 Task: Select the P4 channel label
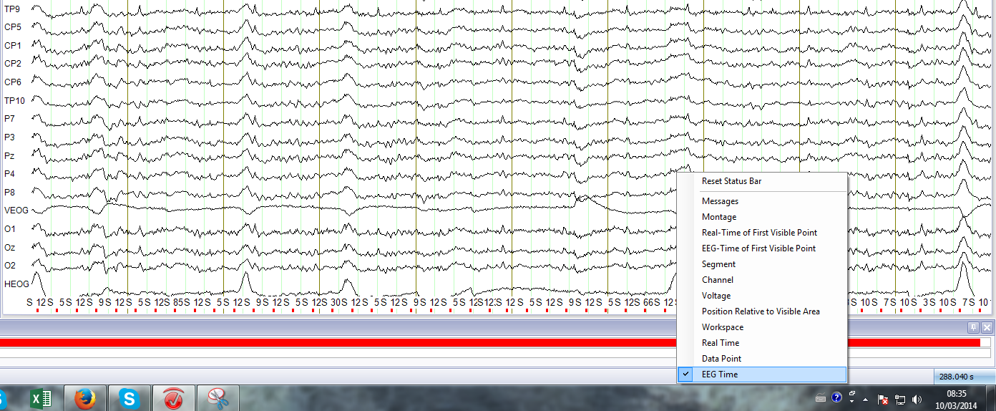(x=9, y=173)
